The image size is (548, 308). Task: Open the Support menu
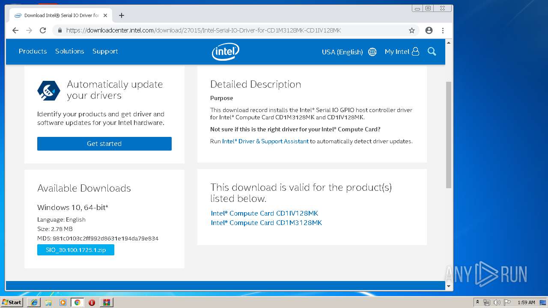click(105, 51)
